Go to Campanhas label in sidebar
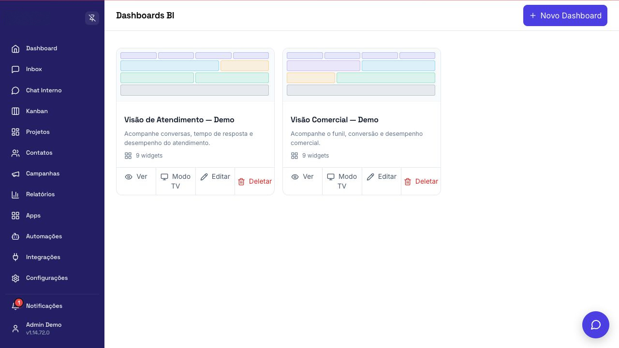This screenshot has height=348, width=619. point(43,174)
